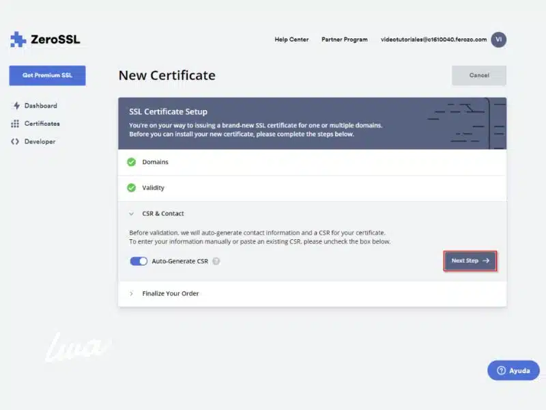
Task: Click the question mark beside Auto-Generate CSR
Action: [x=217, y=261]
